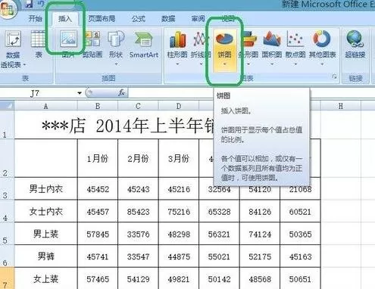Switch to the Data (数据) tab

[168, 18]
